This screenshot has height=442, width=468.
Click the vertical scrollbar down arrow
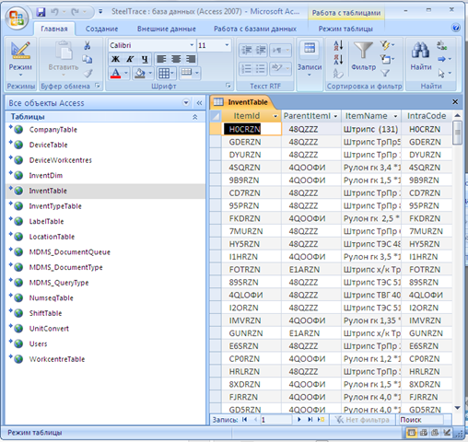click(x=457, y=408)
